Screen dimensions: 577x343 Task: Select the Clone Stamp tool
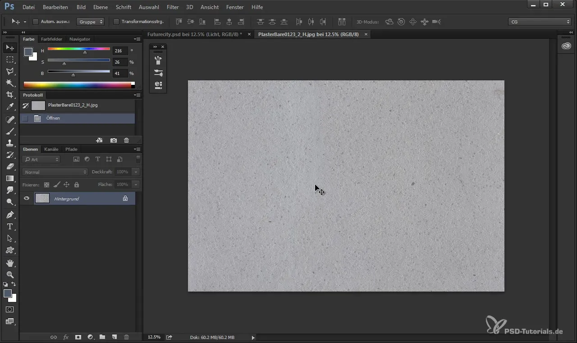[10, 143]
